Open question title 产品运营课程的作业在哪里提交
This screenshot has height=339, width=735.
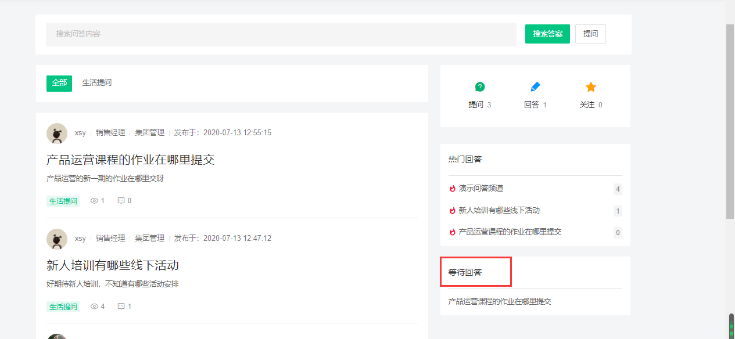(x=131, y=160)
